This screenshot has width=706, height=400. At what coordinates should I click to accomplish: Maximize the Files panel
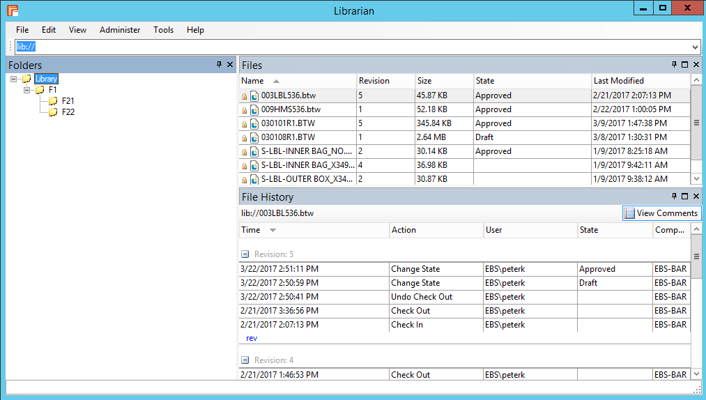[x=685, y=64]
